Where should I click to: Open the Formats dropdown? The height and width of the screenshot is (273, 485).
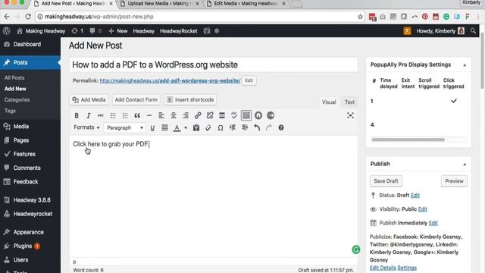point(86,127)
